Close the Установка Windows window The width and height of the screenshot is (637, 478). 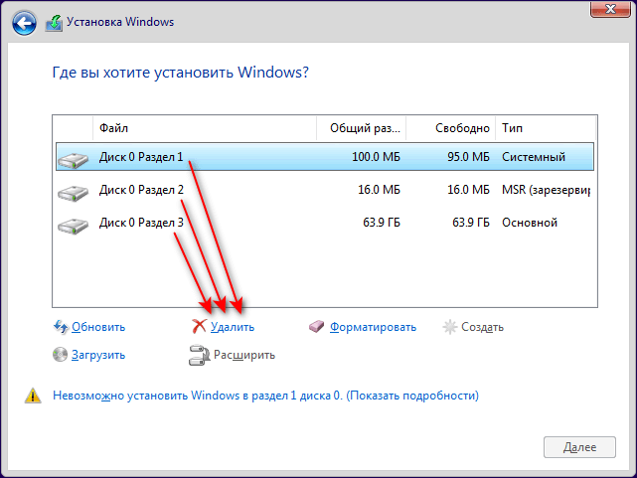click(x=606, y=10)
